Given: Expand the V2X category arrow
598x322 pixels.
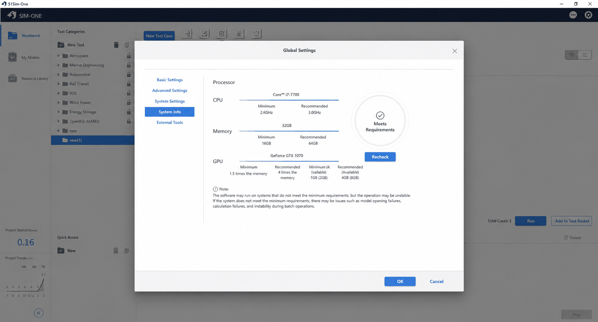Looking at the screenshot, I should [x=58, y=93].
